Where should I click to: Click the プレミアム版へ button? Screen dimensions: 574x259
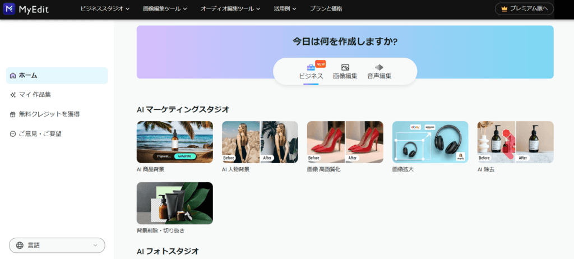[524, 9]
